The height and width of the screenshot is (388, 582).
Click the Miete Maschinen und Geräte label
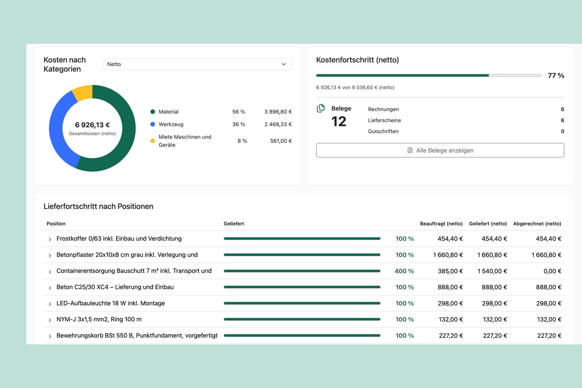point(185,141)
